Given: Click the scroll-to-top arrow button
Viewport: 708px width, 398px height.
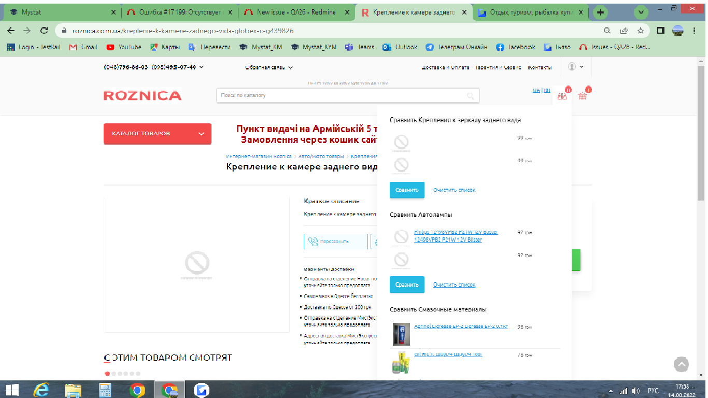Looking at the screenshot, I should 681,364.
